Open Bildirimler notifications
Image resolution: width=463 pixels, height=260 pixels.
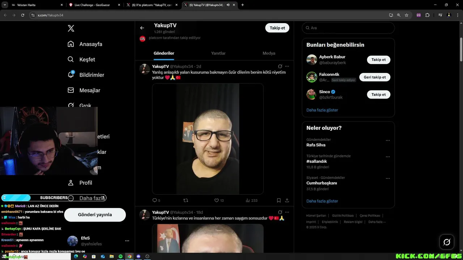point(86,75)
